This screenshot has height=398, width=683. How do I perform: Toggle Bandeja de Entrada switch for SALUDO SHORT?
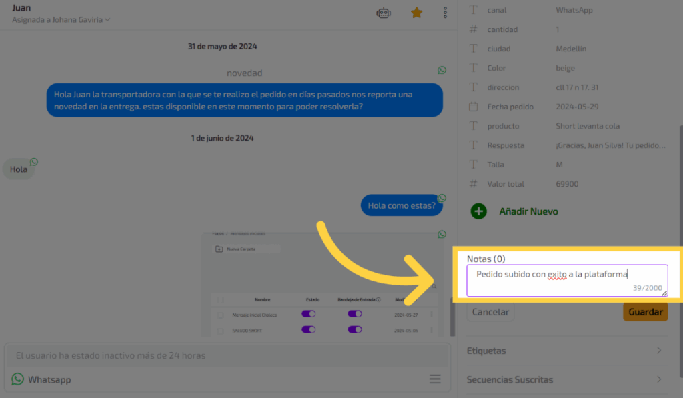tap(355, 329)
